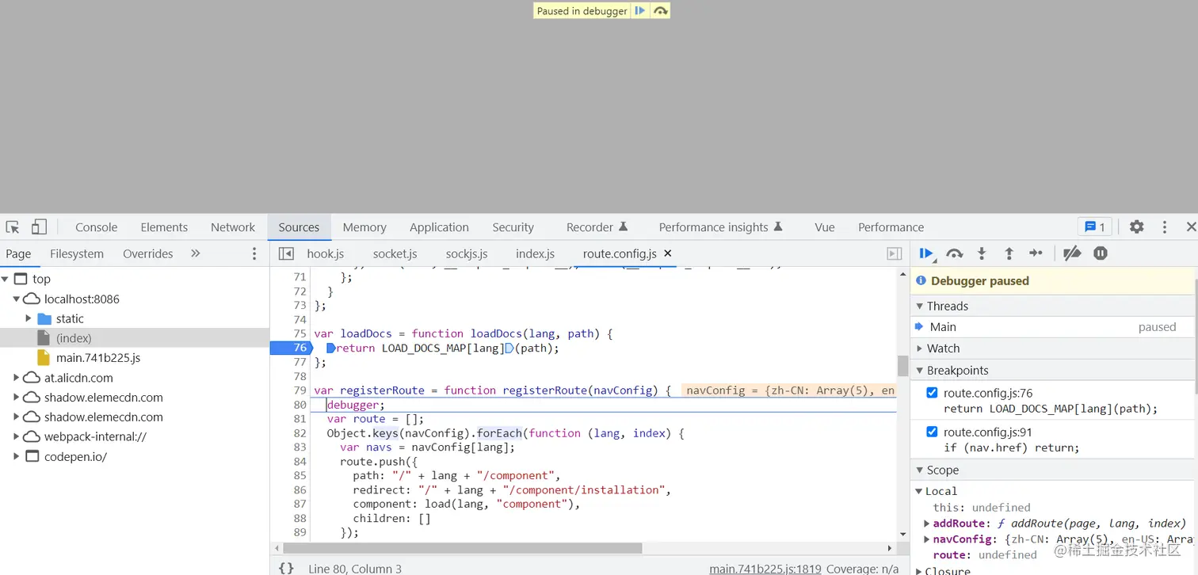1198x575 pixels.
Task: Click the webpack-internal:// cloud icon
Action: (32, 436)
